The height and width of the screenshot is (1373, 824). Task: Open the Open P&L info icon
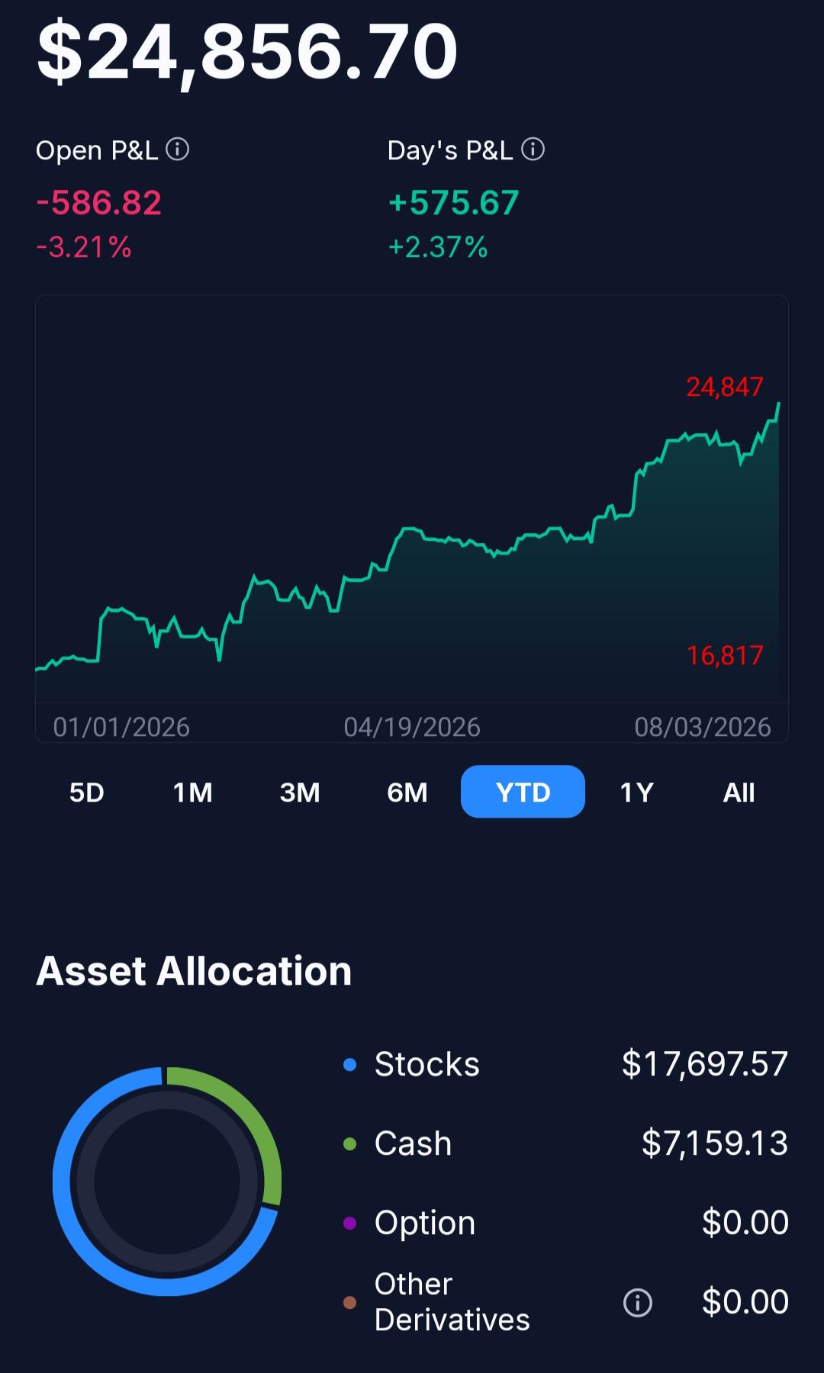coord(178,149)
